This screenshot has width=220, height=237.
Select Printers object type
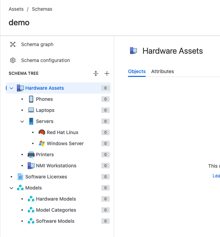coord(45,155)
